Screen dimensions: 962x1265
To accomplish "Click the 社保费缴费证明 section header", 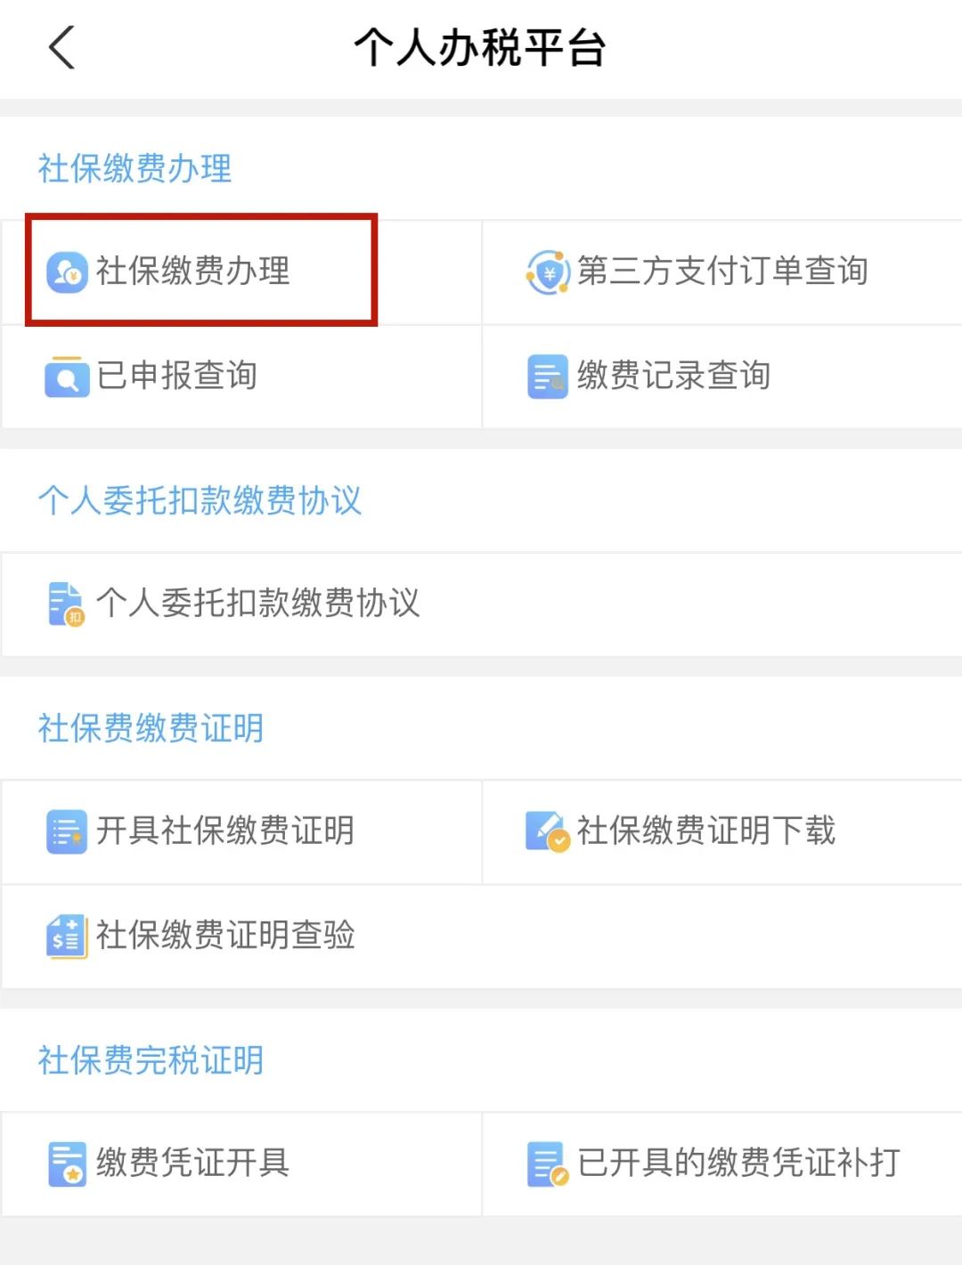I will [151, 728].
